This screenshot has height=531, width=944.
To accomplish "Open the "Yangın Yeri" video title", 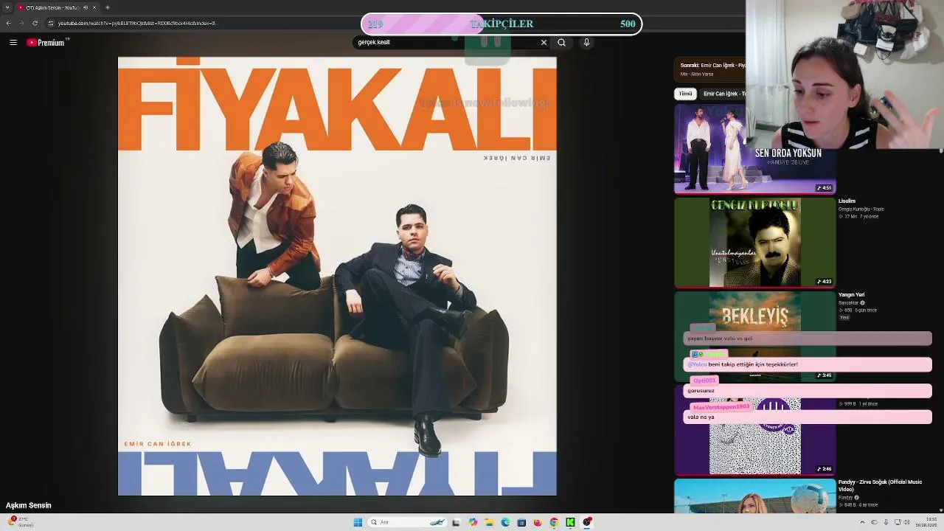I will [851, 295].
